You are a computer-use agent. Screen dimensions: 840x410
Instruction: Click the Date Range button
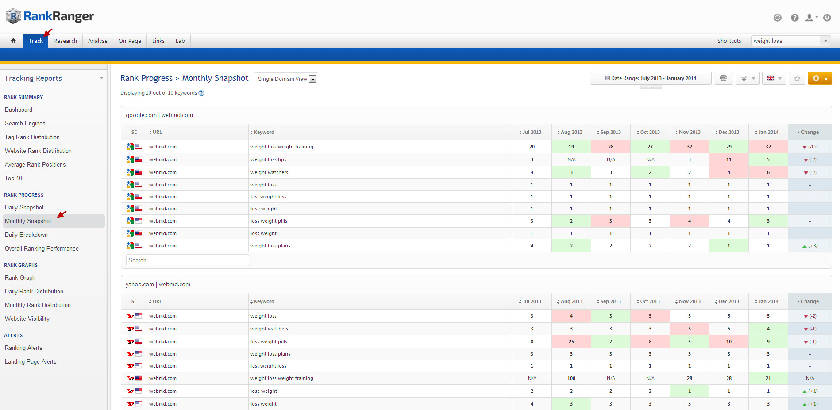pos(650,78)
